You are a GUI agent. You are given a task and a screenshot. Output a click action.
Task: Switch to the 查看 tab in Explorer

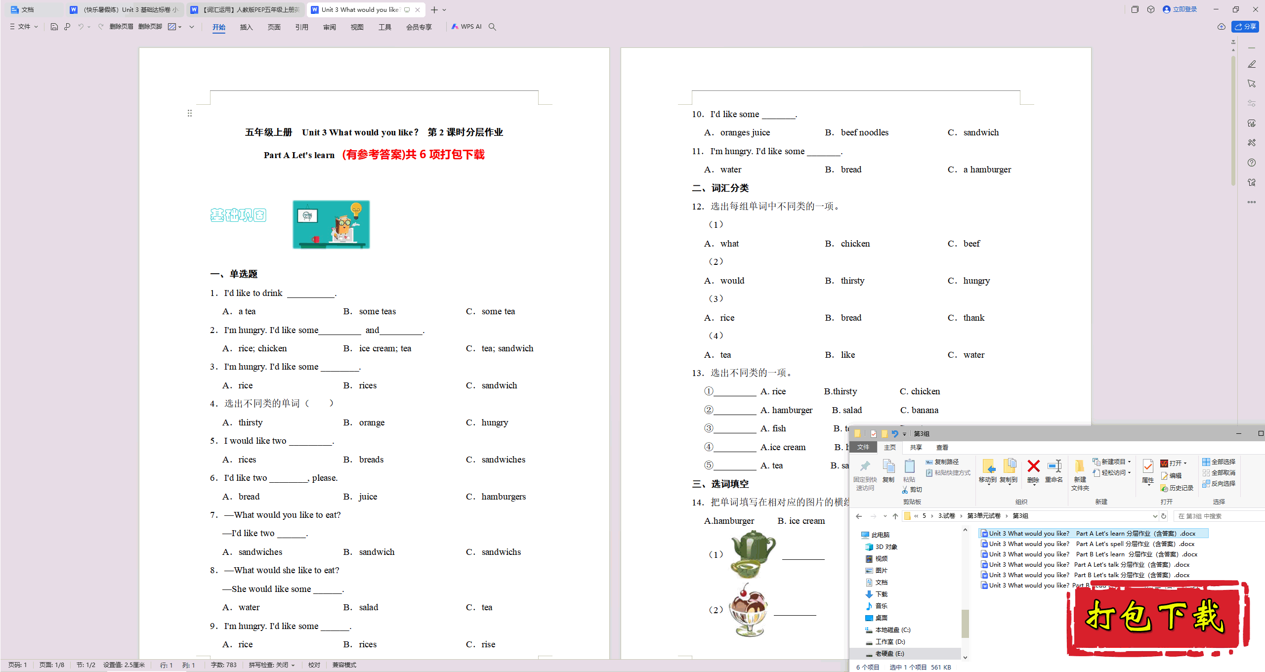(x=942, y=447)
